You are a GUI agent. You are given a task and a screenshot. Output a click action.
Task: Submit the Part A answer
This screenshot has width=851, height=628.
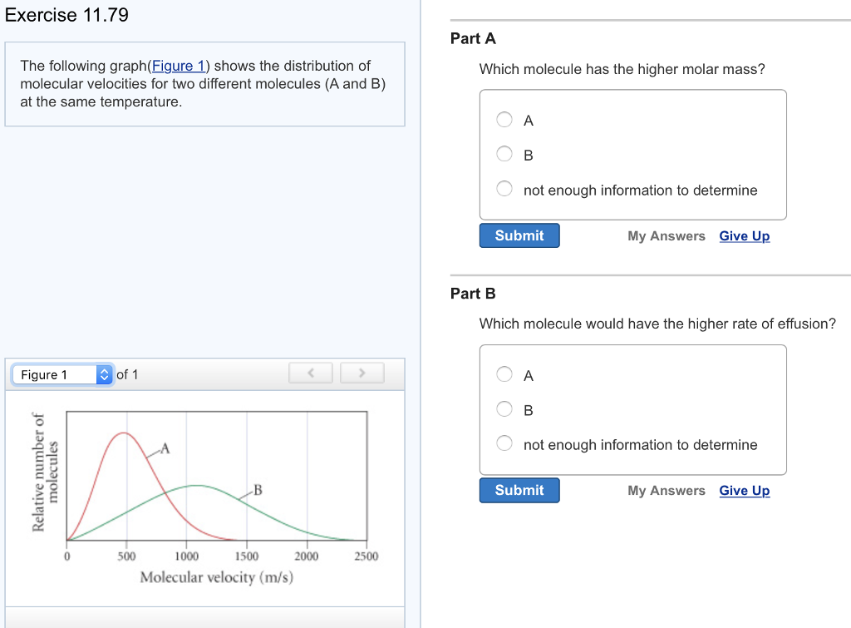(519, 235)
